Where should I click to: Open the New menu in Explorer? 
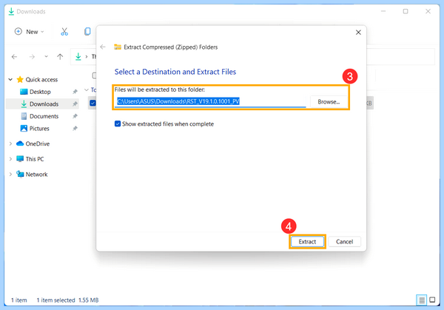[29, 31]
